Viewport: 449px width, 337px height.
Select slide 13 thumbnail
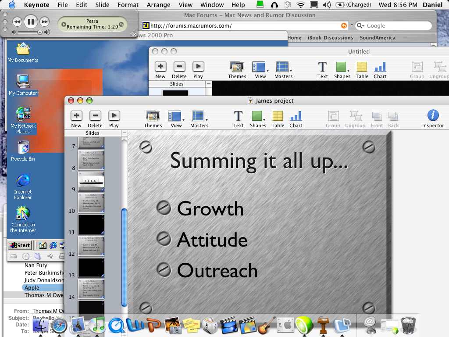pos(91,268)
